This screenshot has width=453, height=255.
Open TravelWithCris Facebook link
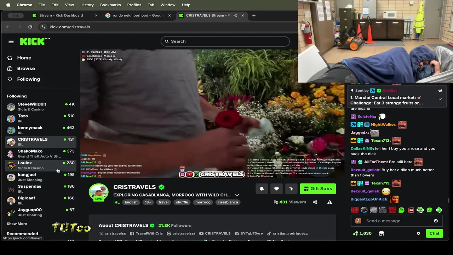146,233
